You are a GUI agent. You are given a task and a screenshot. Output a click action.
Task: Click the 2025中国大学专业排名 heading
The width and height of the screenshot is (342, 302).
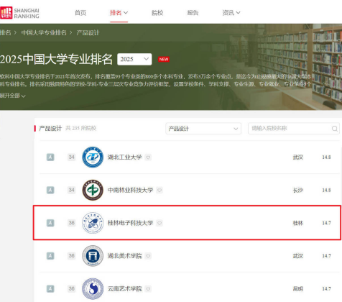click(x=56, y=59)
